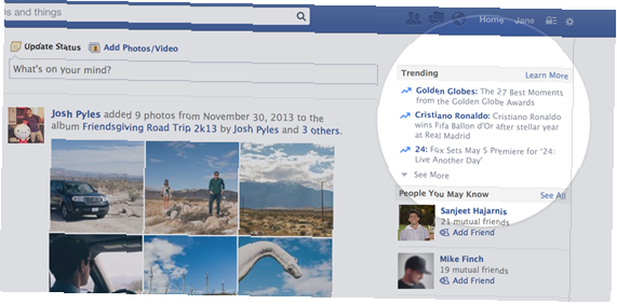617x304 pixels.
Task: Click add-friend icon under Mike Finch
Action: tap(445, 281)
